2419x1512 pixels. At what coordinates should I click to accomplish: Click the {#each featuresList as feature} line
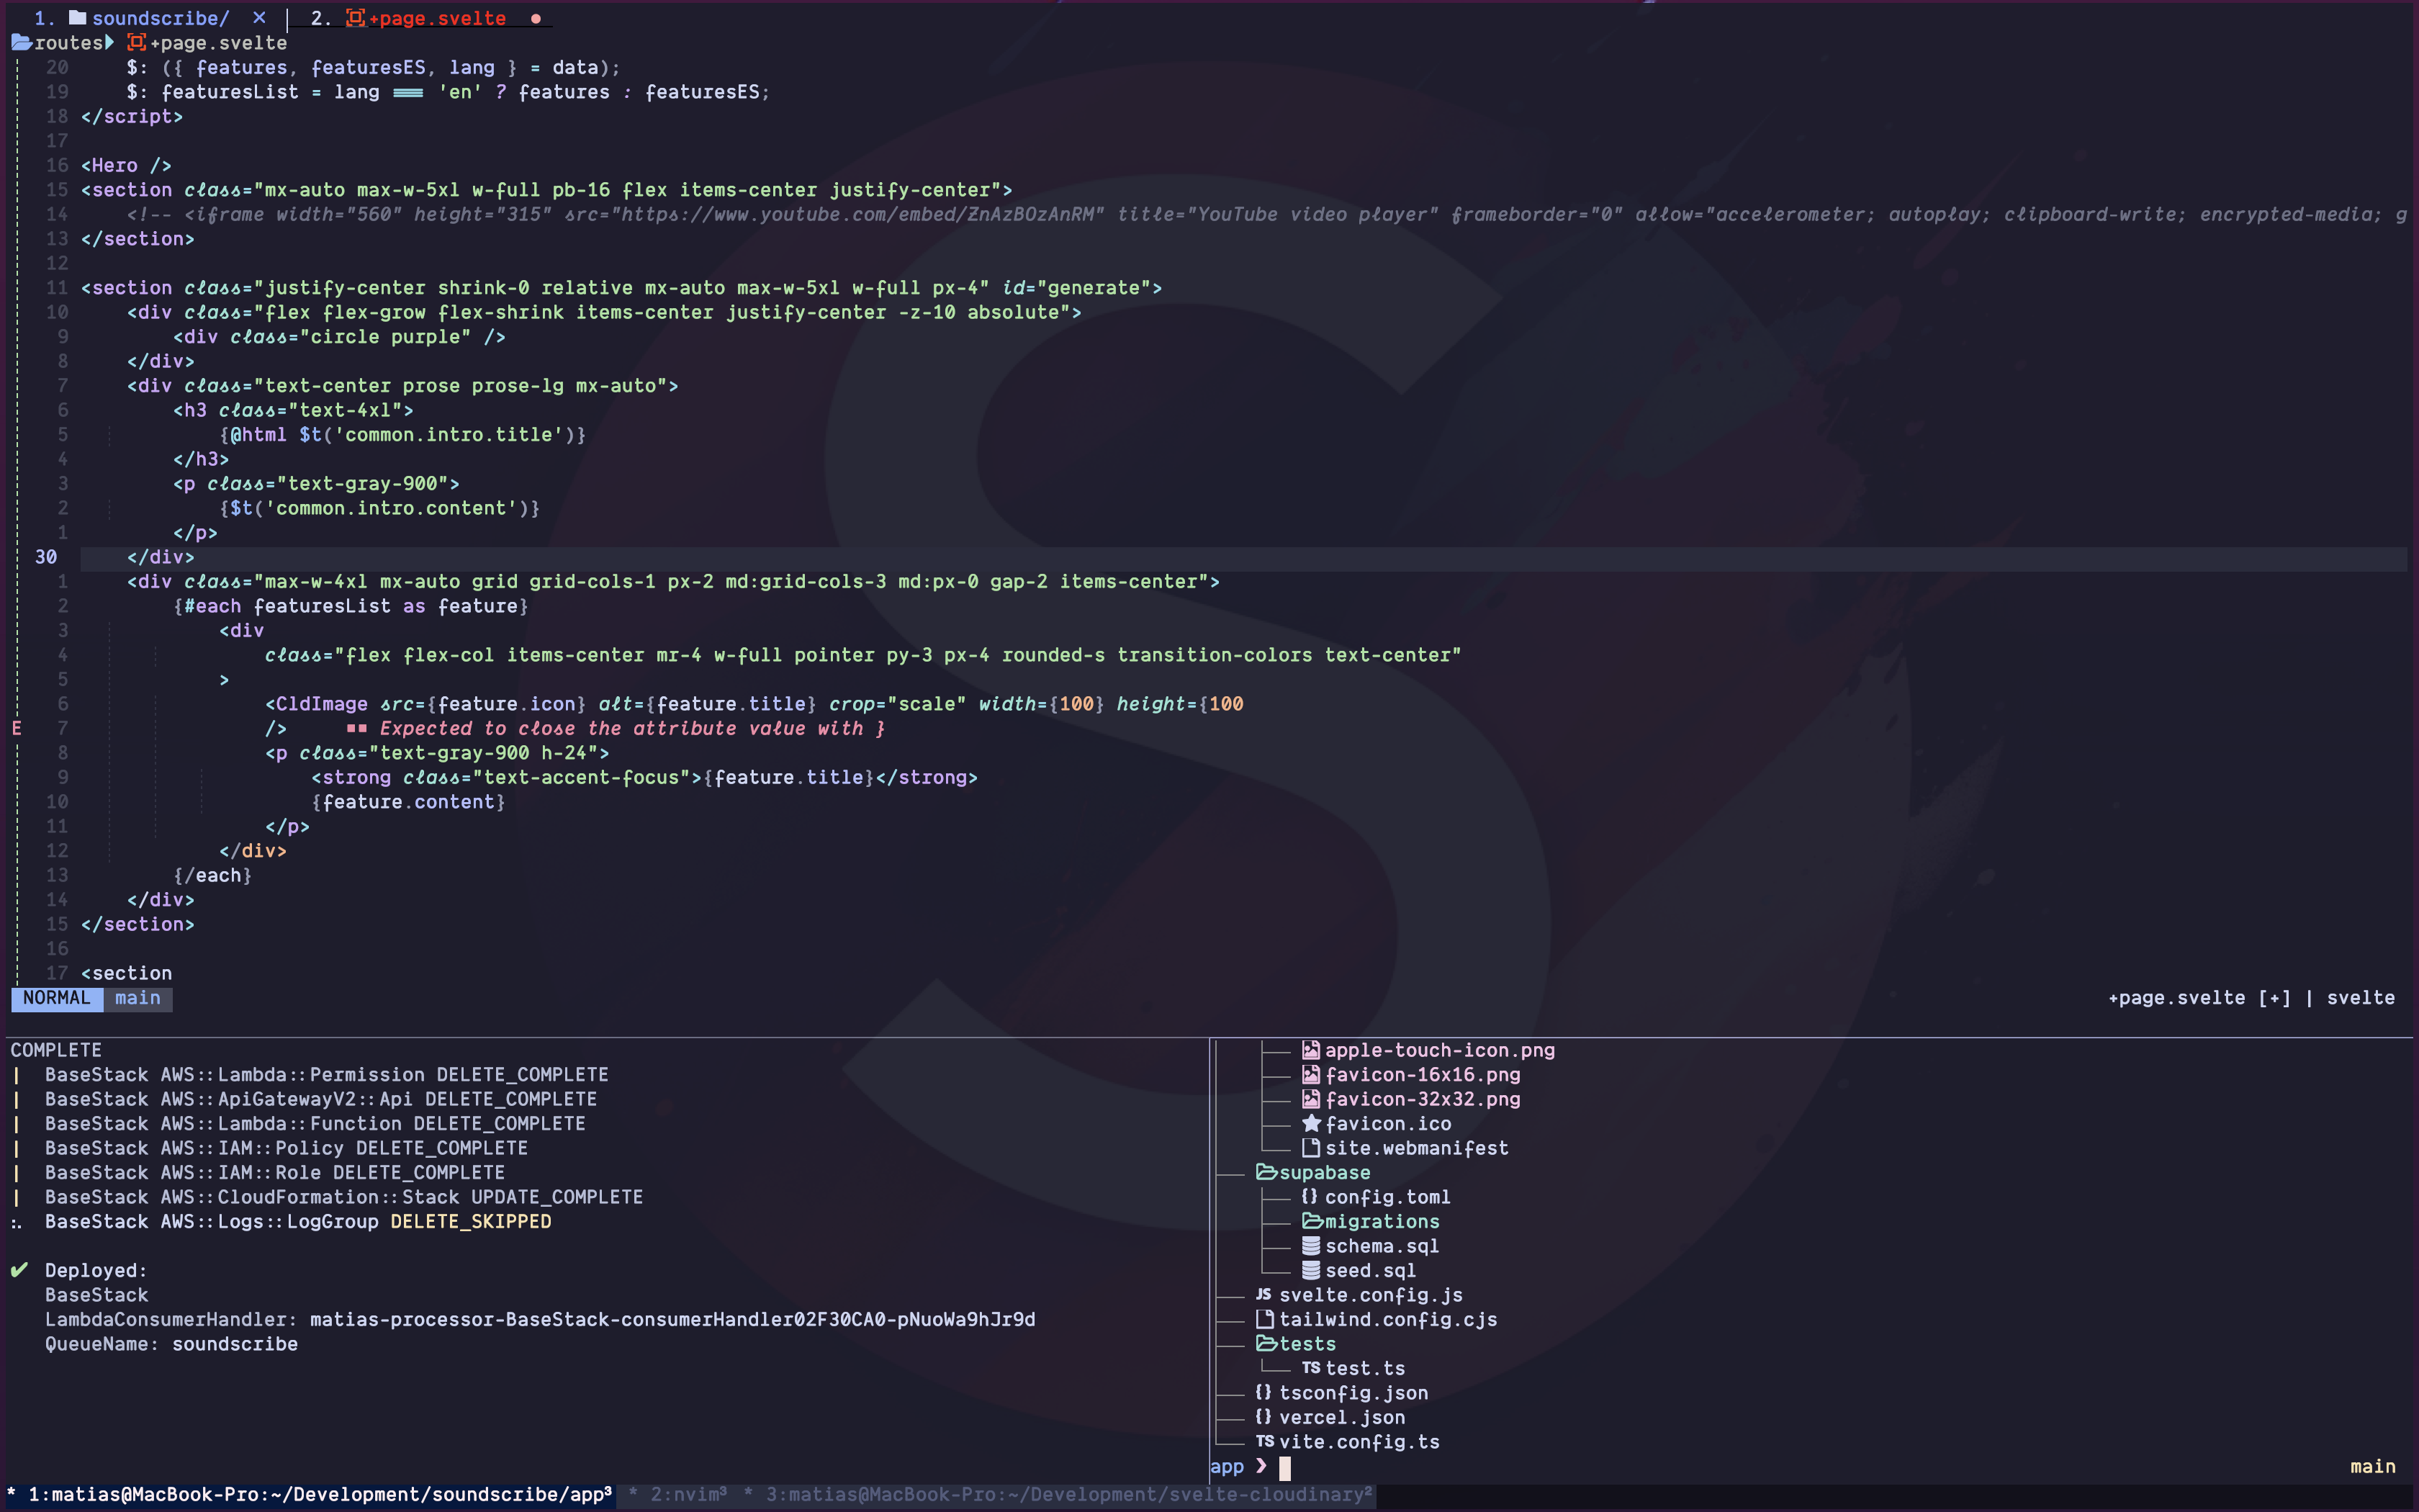351,606
